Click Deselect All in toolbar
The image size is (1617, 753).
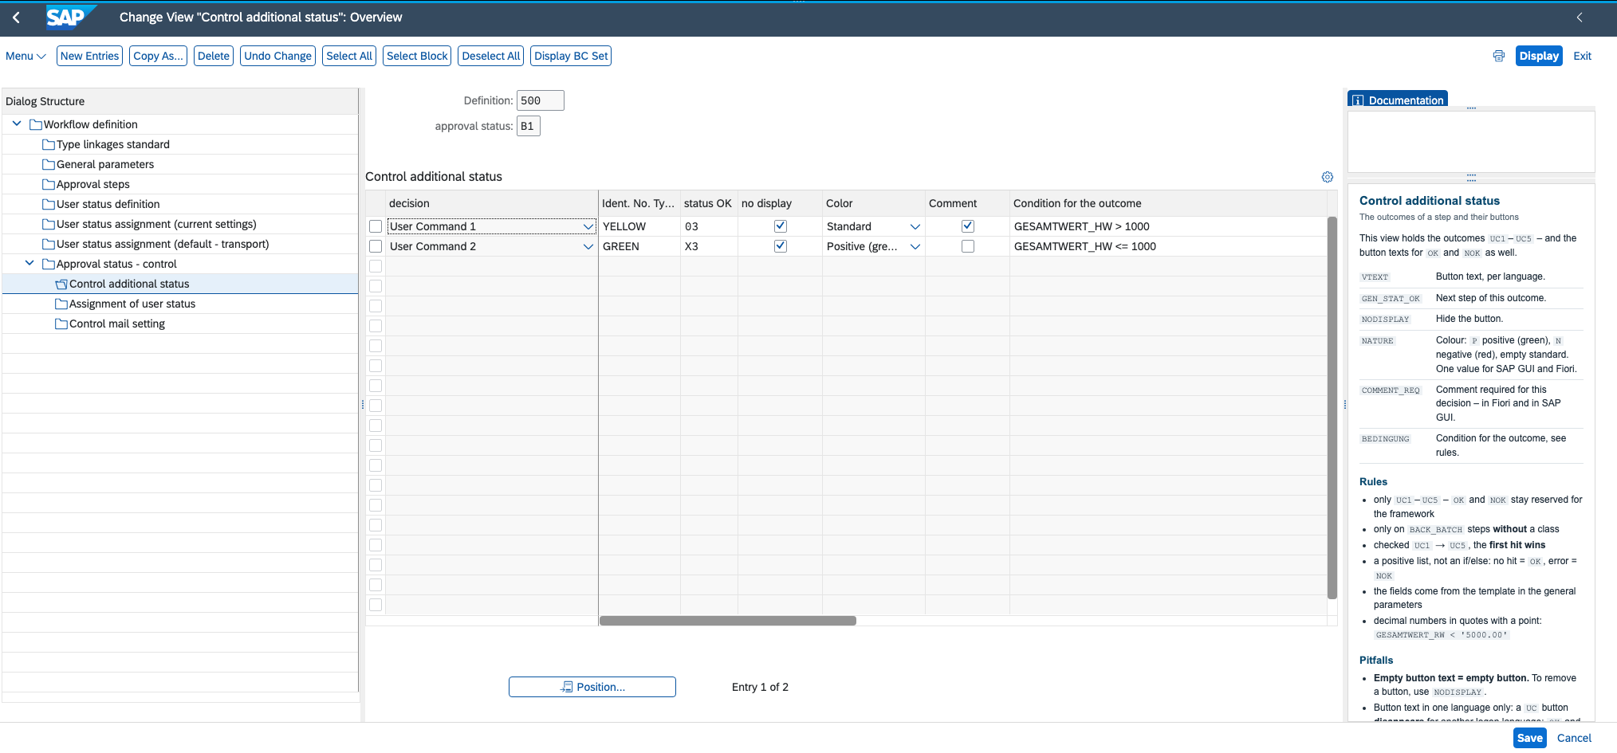[x=491, y=56]
